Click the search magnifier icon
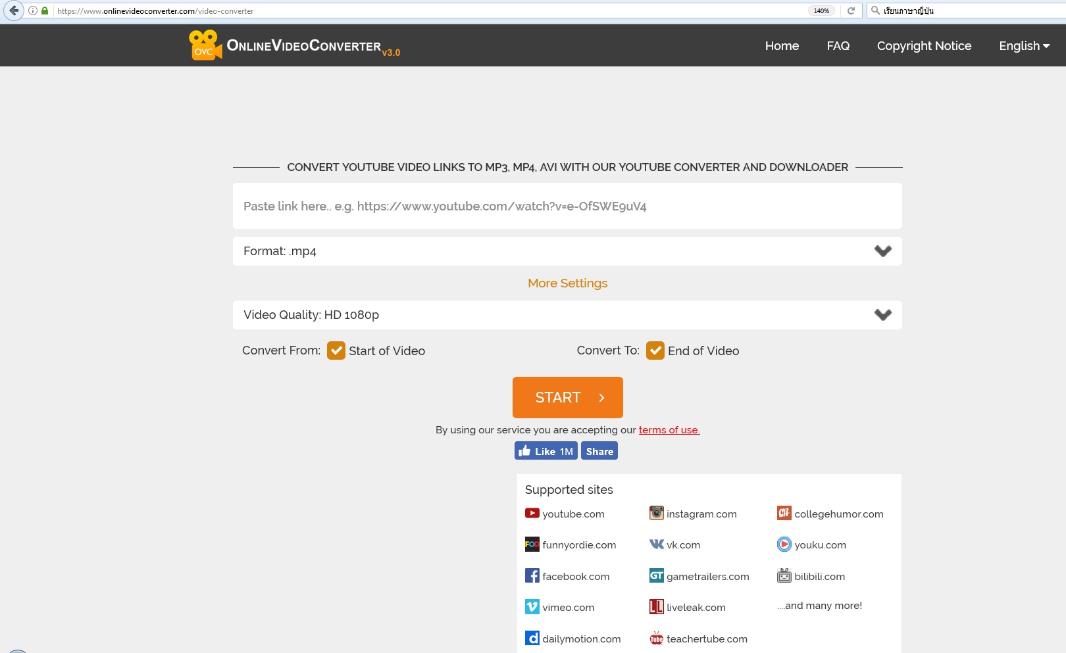This screenshot has height=653, width=1066. pos(875,11)
